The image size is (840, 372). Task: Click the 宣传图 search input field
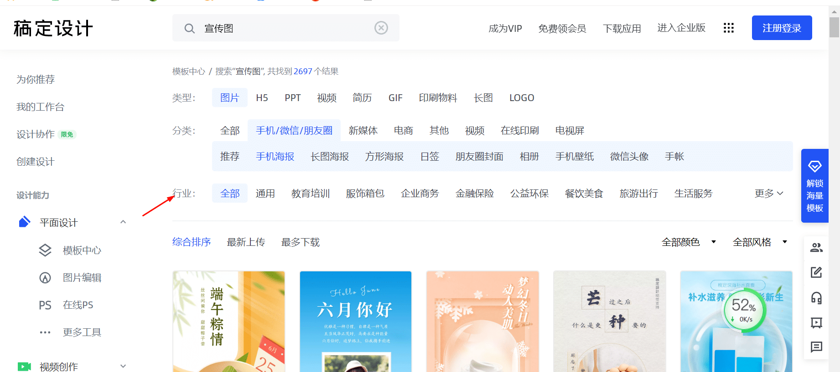(x=286, y=28)
